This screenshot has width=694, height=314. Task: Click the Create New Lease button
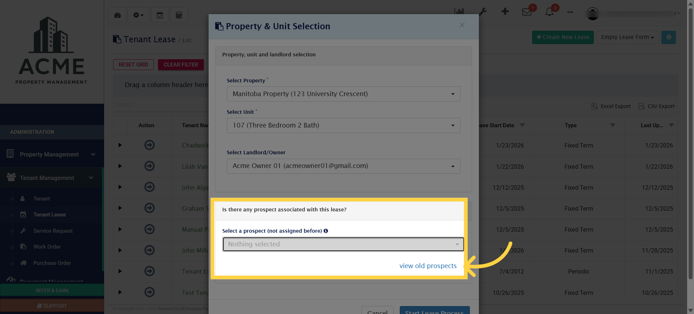562,37
